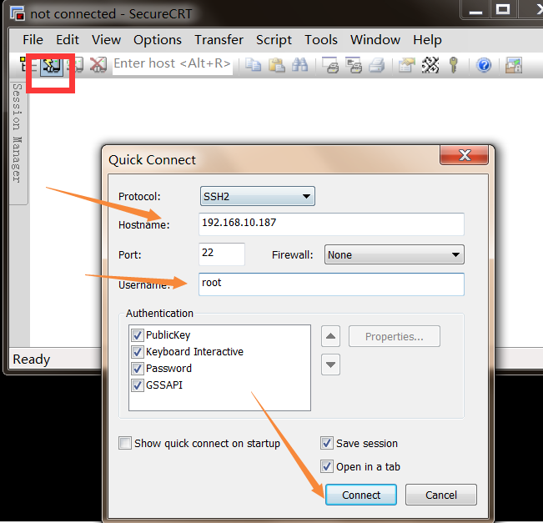Click the Print Selection toolbar icon
Screen dimensions: 543x523
pyautogui.click(x=354, y=65)
